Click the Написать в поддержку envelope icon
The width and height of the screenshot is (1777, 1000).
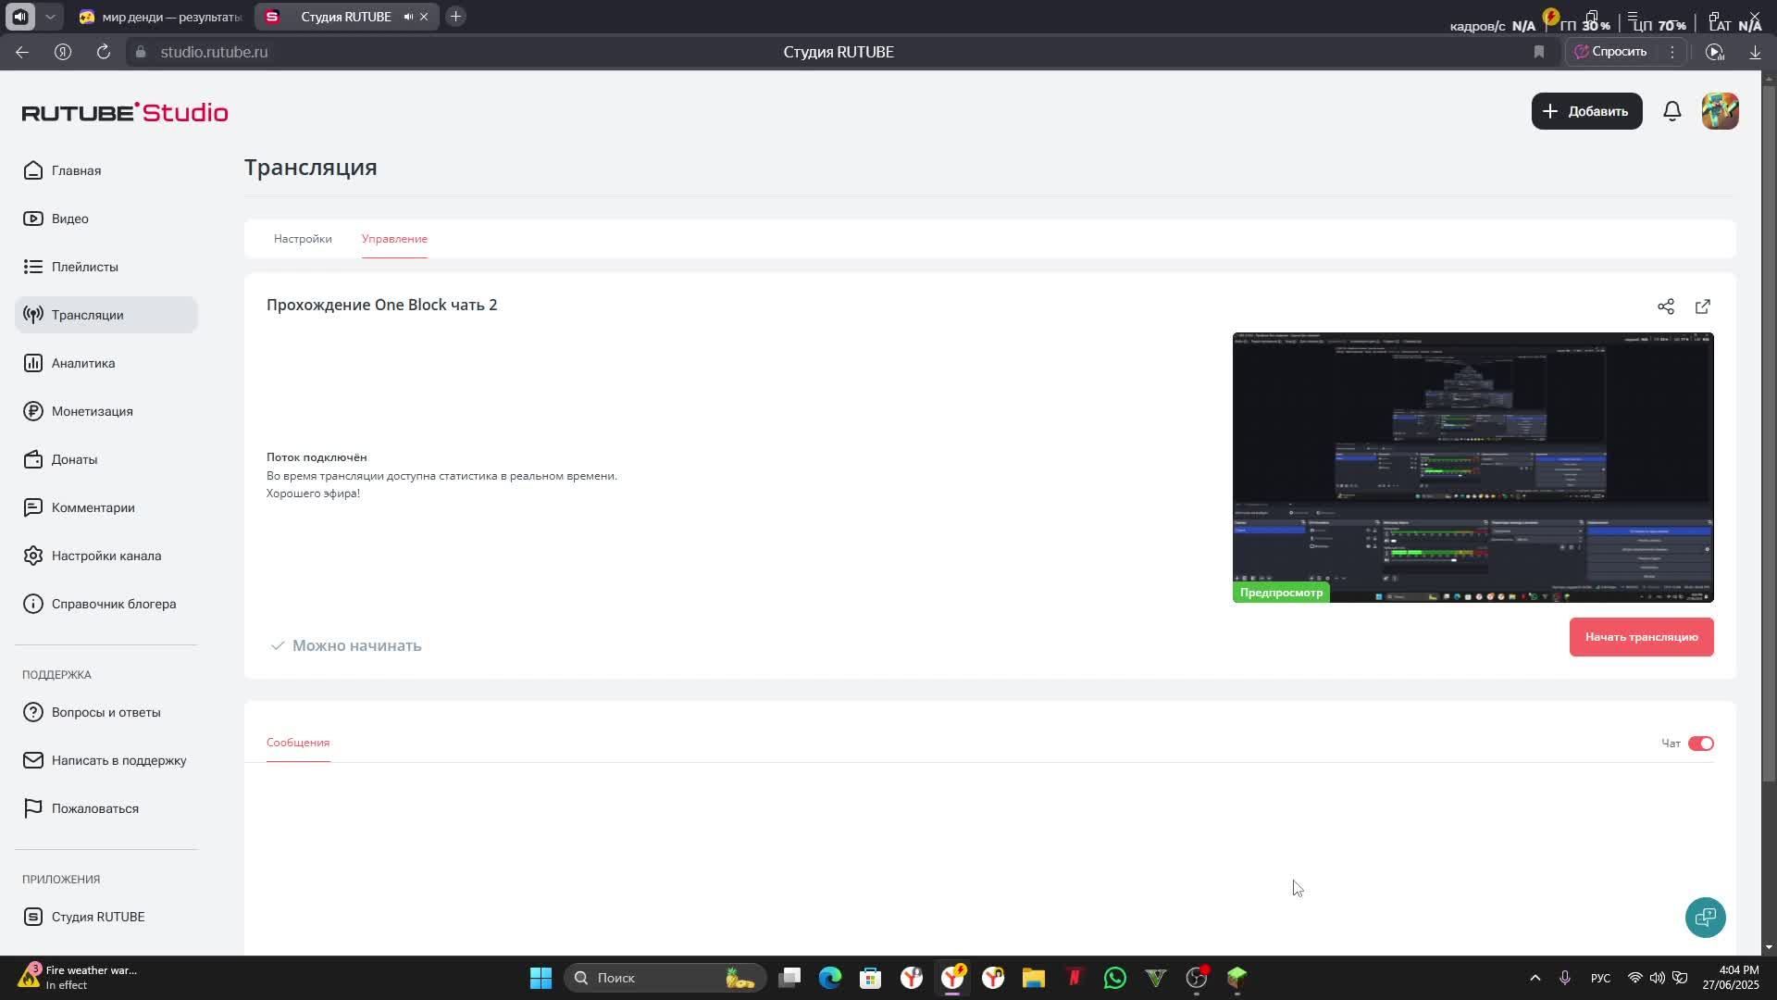[33, 760]
